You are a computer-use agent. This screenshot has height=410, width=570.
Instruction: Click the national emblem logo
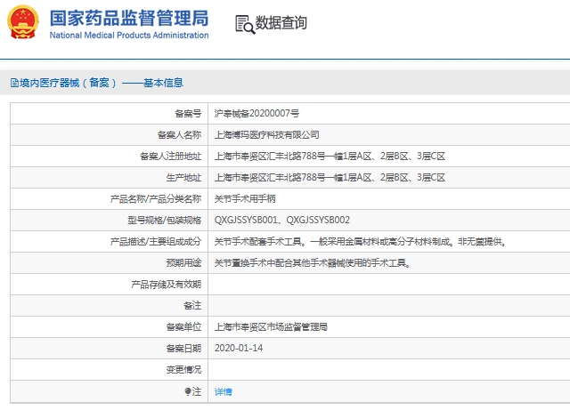23,22
